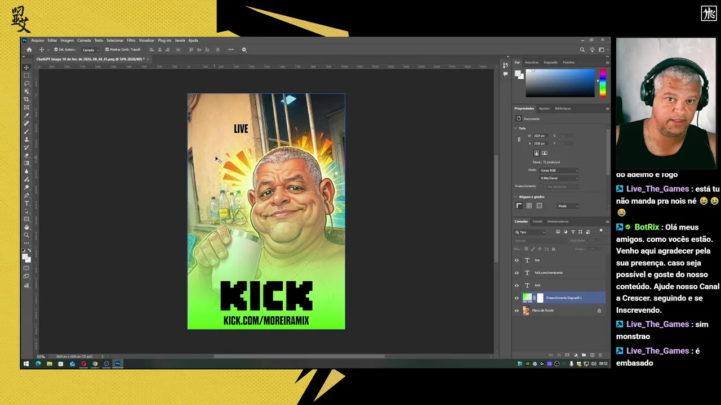Switch to the Canais tab
The width and height of the screenshot is (721, 405).
537,221
